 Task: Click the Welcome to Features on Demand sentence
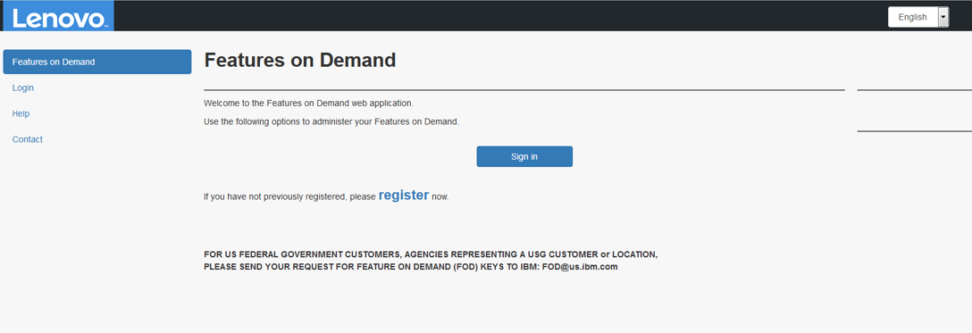[309, 103]
